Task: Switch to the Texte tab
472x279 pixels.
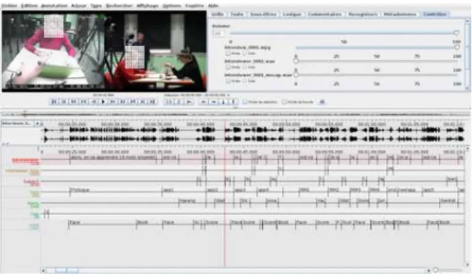Action: coord(237,14)
